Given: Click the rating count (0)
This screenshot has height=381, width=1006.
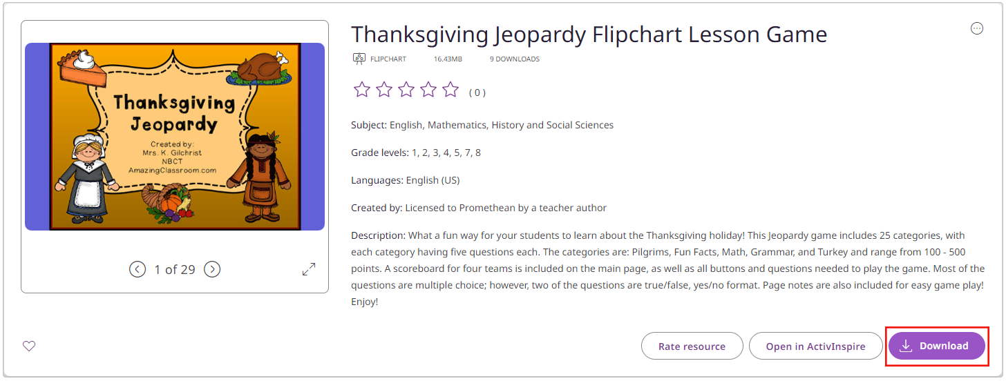Looking at the screenshot, I should (477, 92).
